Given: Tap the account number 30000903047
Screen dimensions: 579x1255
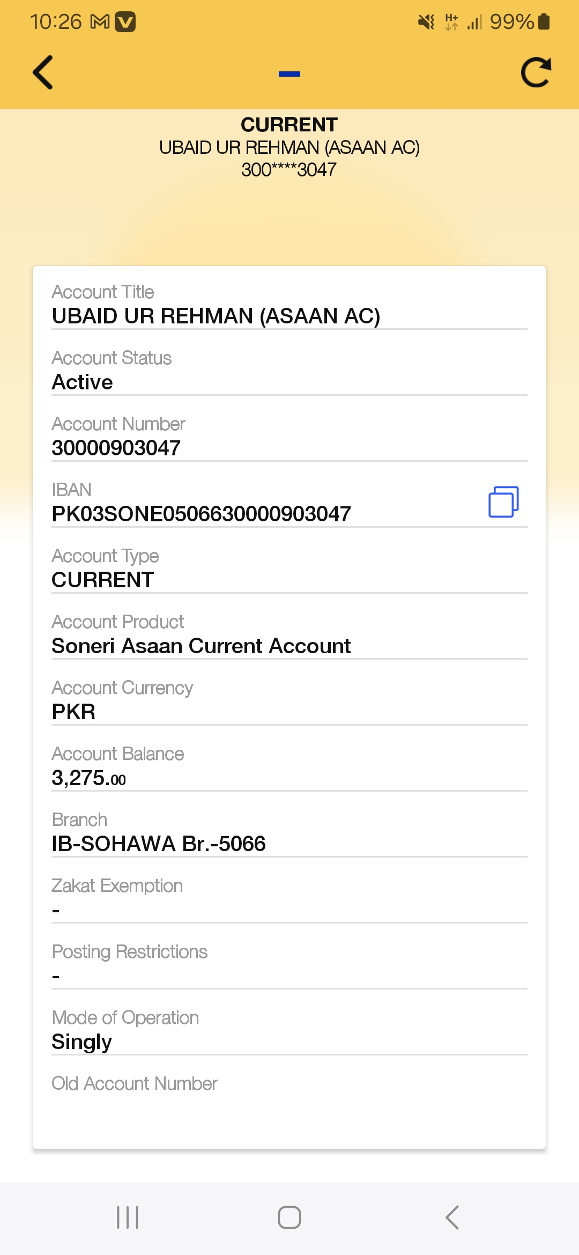Looking at the screenshot, I should click(116, 448).
